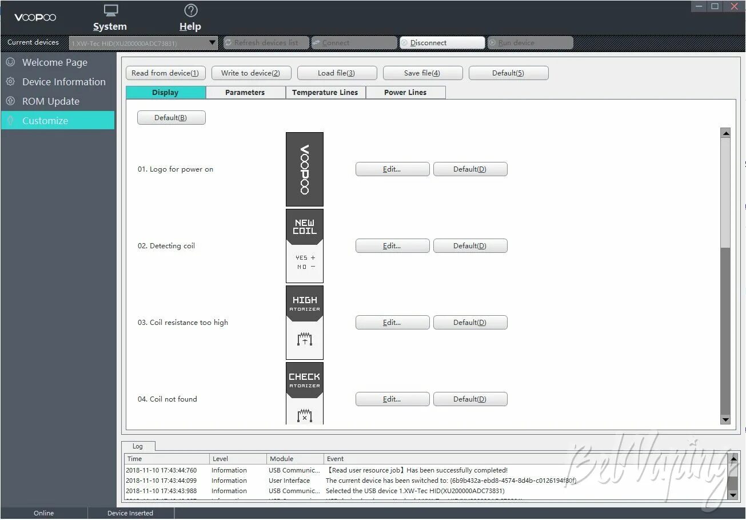Click the VOOPOO logo in header
This screenshot has height=520, width=746.
click(35, 17)
